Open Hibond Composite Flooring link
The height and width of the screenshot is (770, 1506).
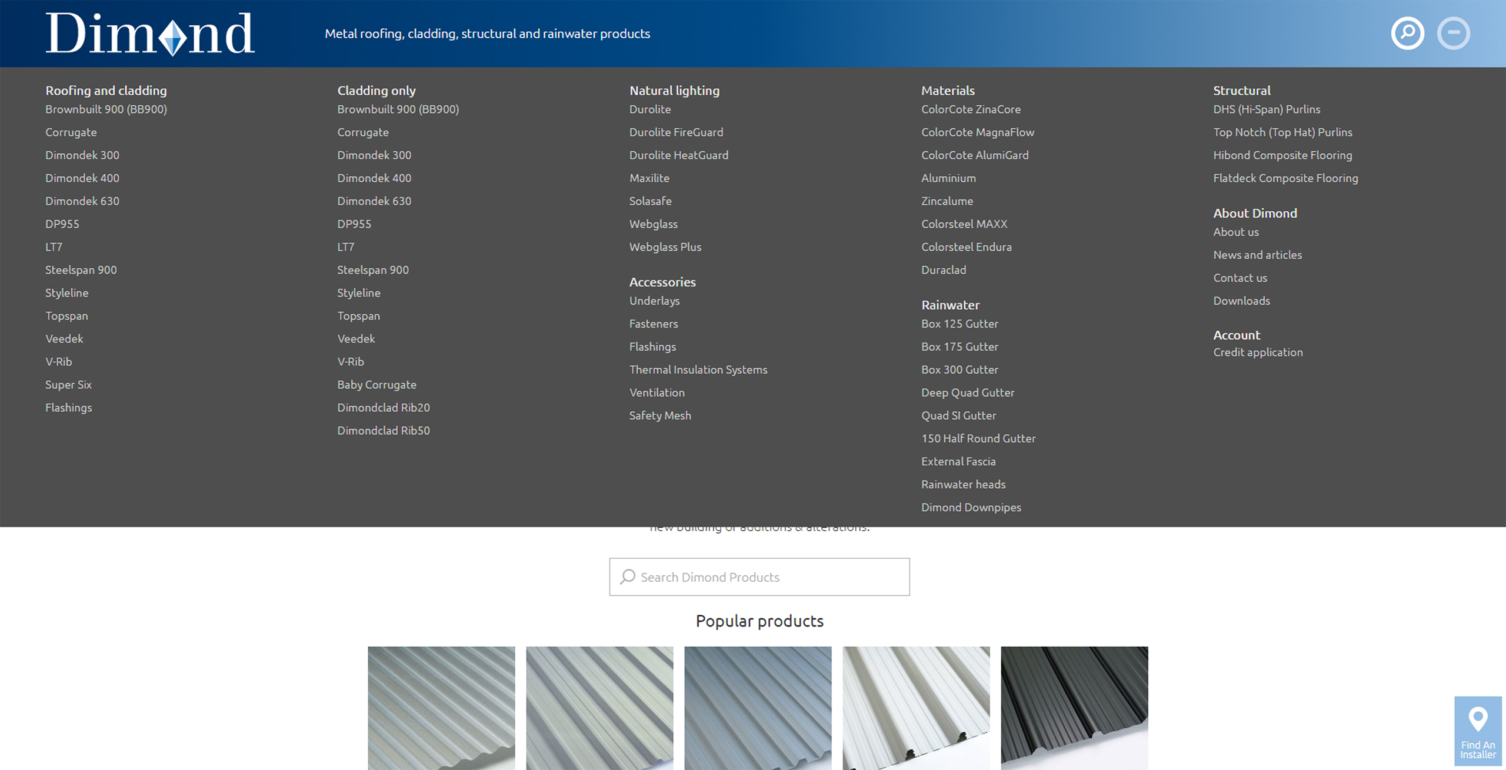(x=1282, y=155)
